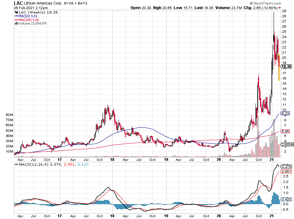Viewport: 294px width, 219px height.
Task: Click the red MACD signal value 2.951 in legend
Action: pyautogui.click(x=69, y=164)
